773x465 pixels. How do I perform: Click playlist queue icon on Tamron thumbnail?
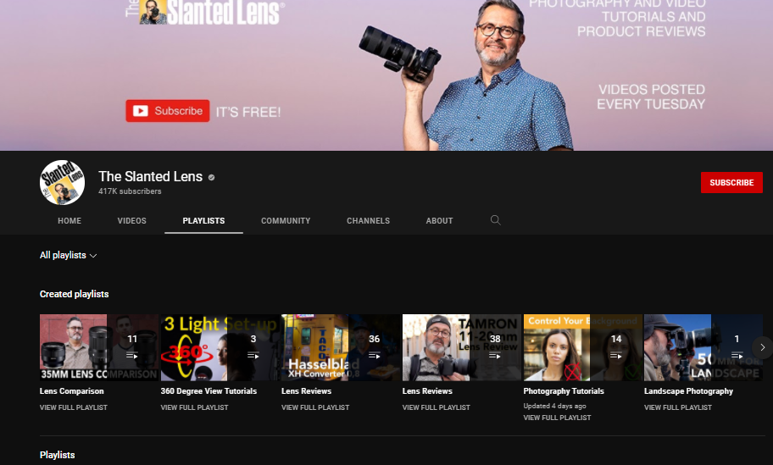pyautogui.click(x=495, y=355)
